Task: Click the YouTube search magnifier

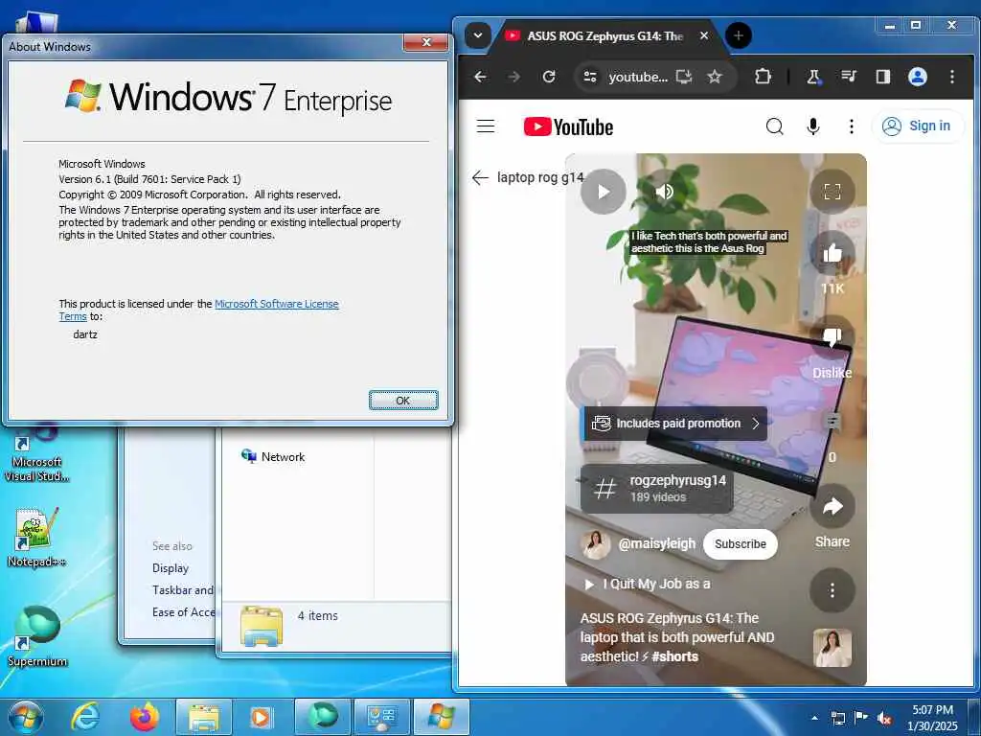Action: point(774,126)
